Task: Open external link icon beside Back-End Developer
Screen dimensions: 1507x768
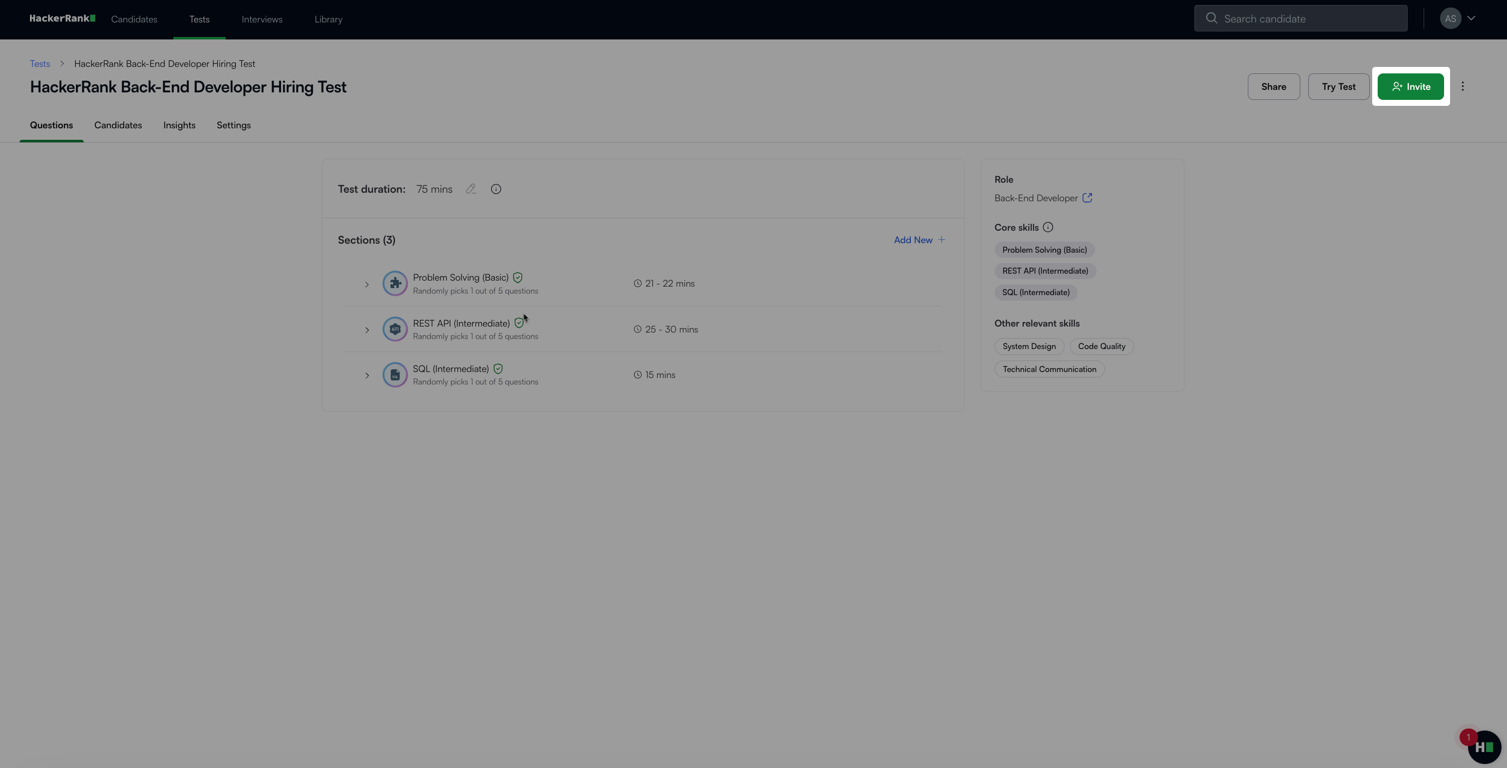Action: 1087,198
